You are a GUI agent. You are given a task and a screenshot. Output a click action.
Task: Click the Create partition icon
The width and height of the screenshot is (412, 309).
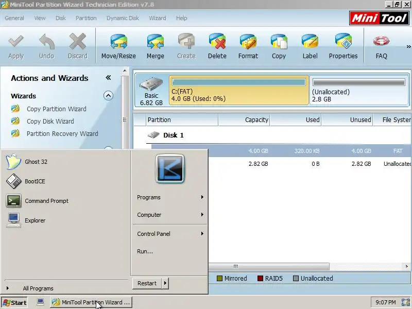click(186, 42)
